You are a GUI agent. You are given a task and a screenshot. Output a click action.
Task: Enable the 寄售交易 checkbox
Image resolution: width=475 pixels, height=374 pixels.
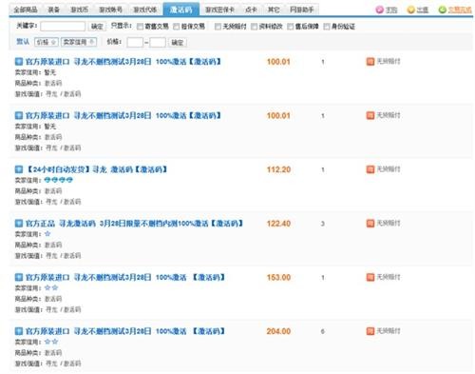click(140, 27)
